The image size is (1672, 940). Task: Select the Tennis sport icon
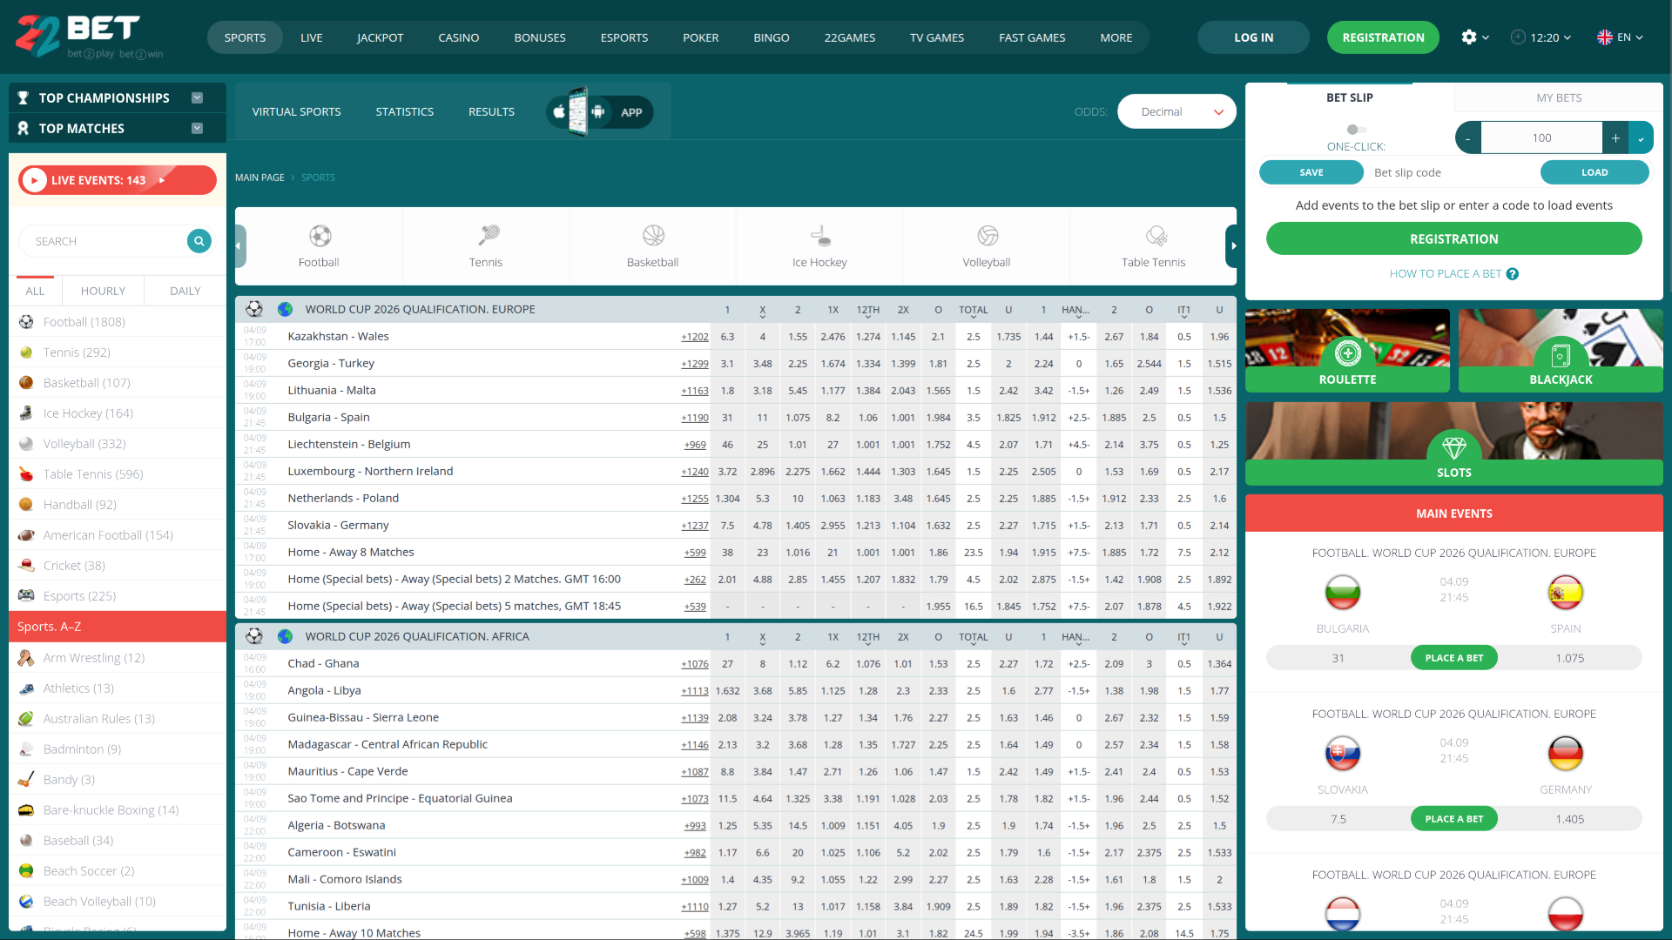pyautogui.click(x=485, y=236)
